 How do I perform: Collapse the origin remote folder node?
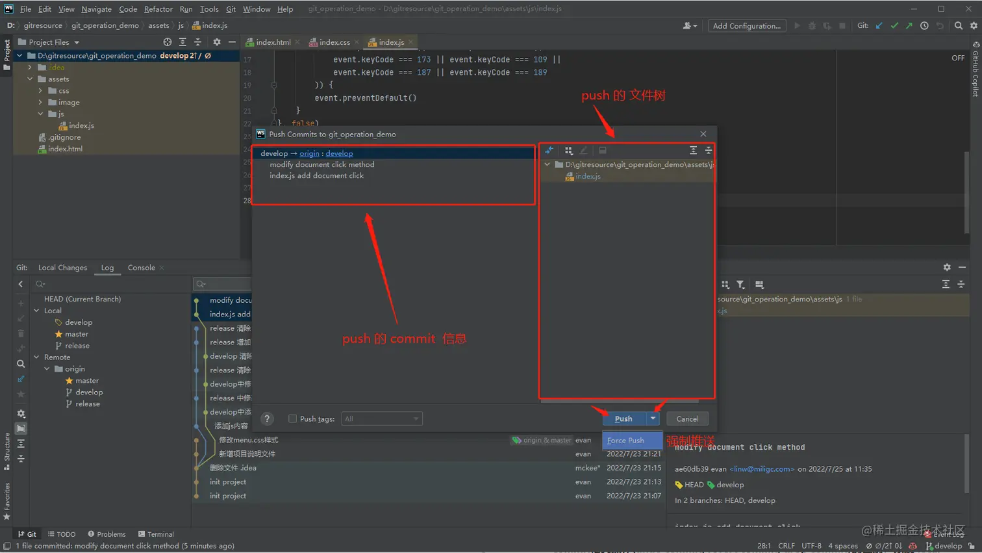pyautogui.click(x=47, y=369)
